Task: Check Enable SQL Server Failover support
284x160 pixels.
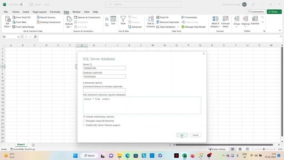Action: [84, 125]
